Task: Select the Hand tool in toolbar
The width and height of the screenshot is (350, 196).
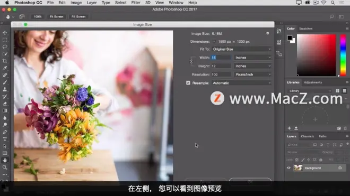Action: coord(5,160)
